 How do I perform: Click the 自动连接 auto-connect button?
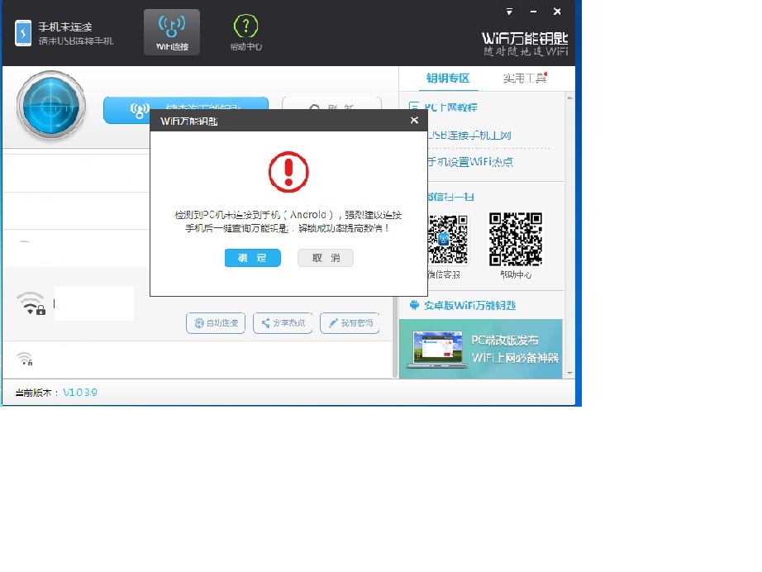(x=216, y=323)
